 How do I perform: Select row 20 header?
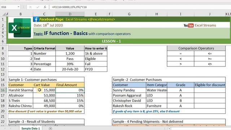pos(3,111)
